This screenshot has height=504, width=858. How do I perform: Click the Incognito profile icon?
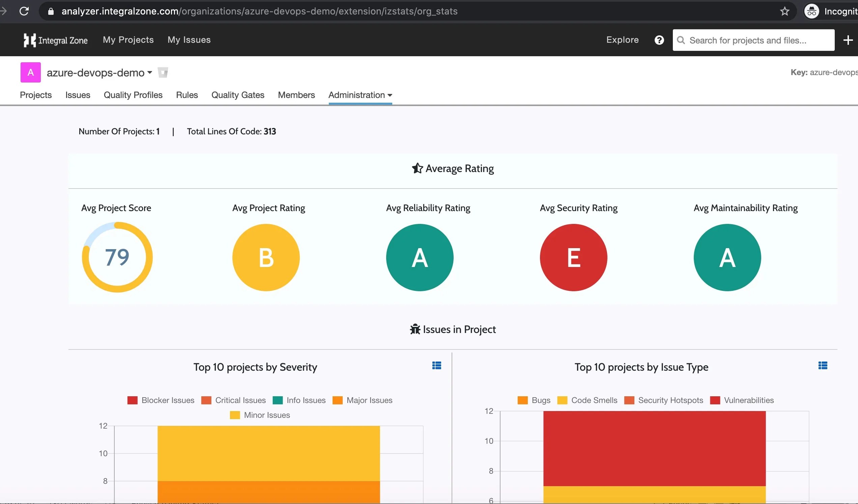[x=812, y=11]
